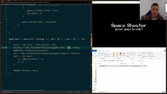Viewport: 167px width, 94px height.
Task: Open the Project menu in Sublime Text
Action: (x=25, y=4)
